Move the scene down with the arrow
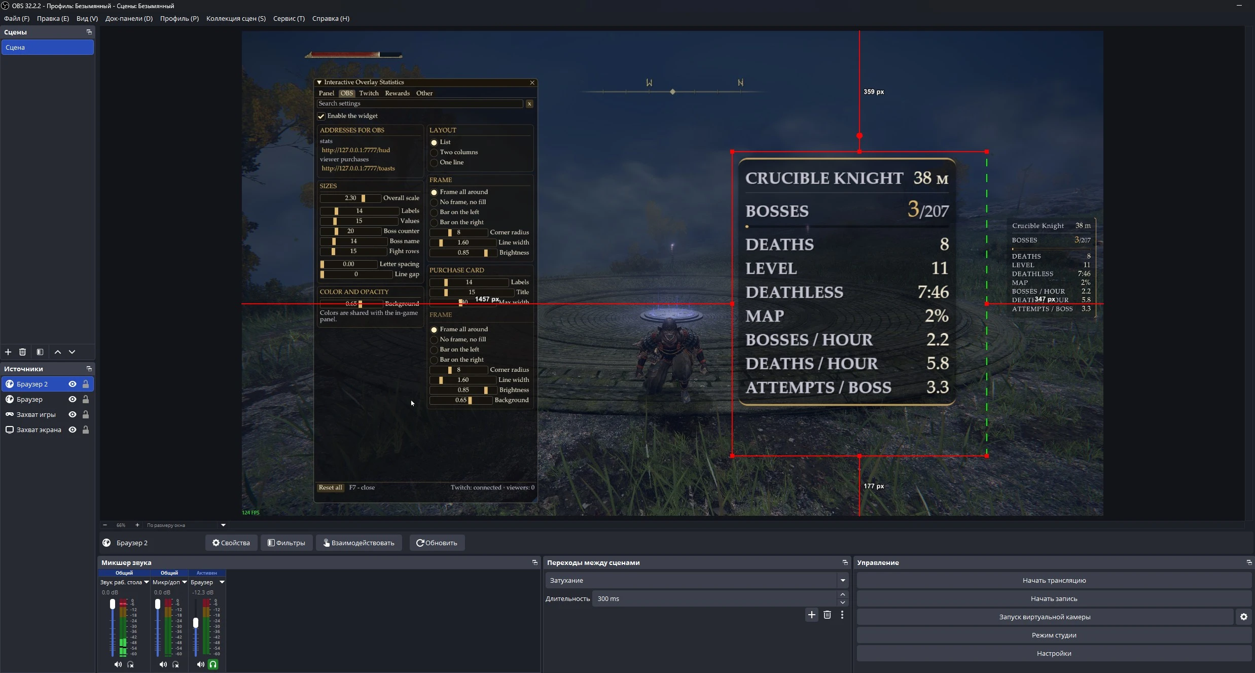 [72, 352]
